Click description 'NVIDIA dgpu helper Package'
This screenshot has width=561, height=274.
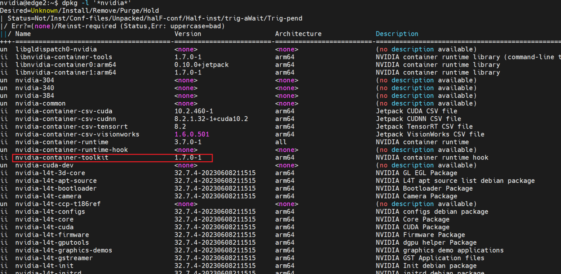click(426, 243)
